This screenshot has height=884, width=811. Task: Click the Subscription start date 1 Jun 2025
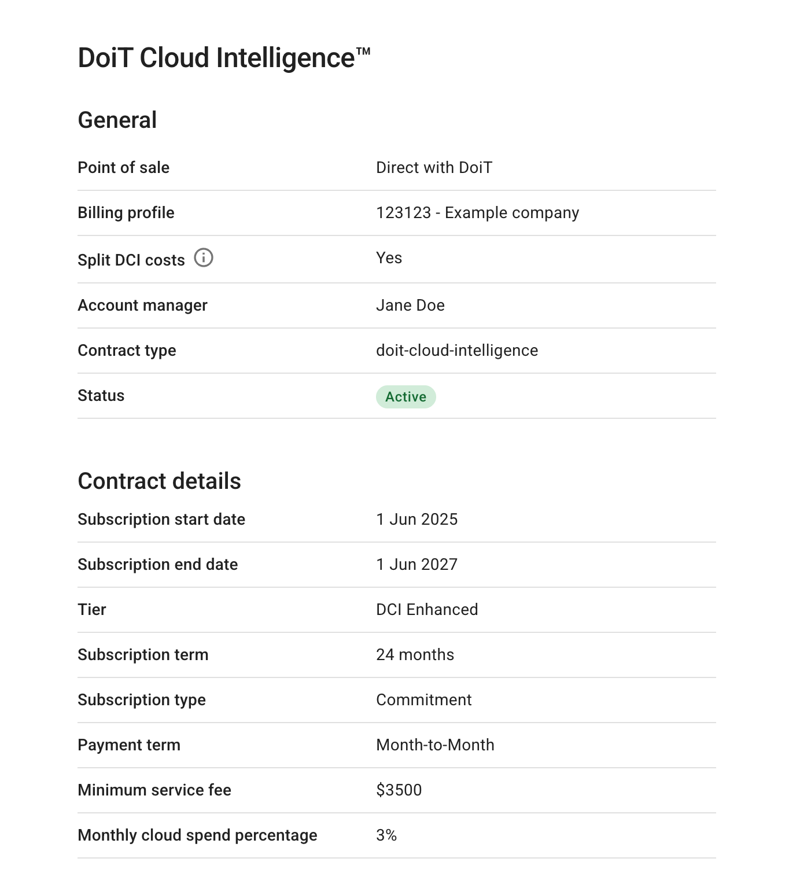pos(416,519)
